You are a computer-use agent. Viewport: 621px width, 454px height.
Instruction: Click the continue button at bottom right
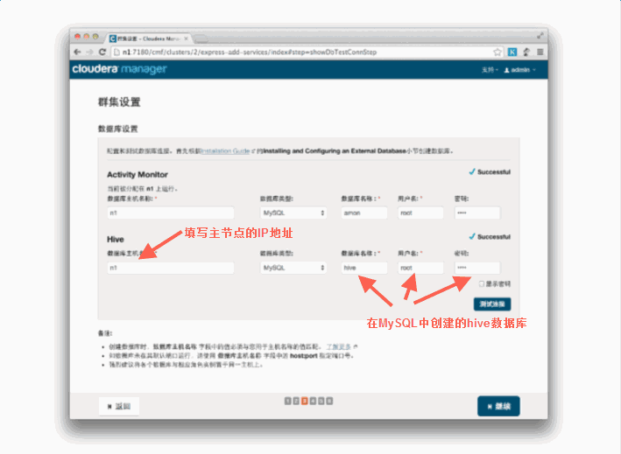(498, 406)
